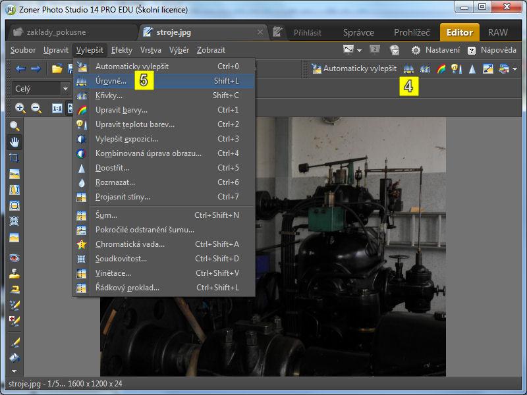Choose Rozmazat... from the menu
This screenshot has height=395, width=527.
point(163,182)
